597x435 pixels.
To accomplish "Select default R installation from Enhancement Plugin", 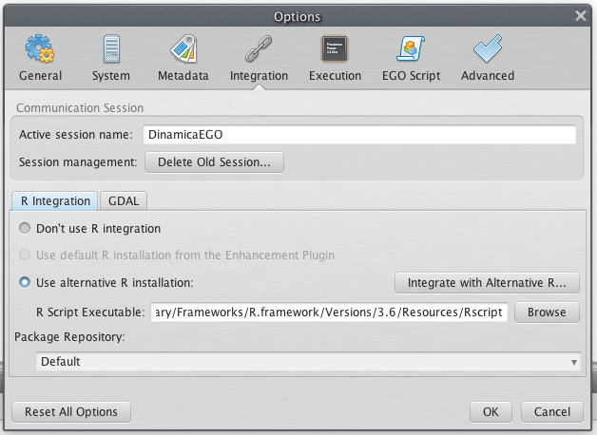I will tap(26, 255).
